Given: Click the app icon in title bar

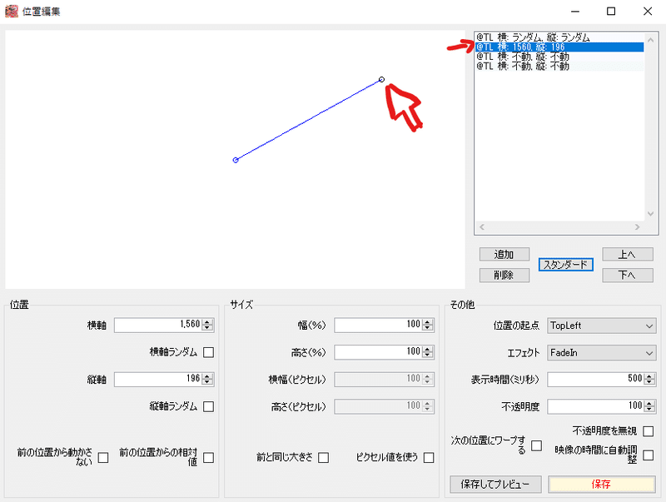Looking at the screenshot, I should [x=12, y=11].
